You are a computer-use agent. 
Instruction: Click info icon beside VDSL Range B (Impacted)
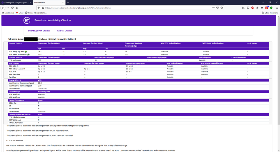click(28, 55)
